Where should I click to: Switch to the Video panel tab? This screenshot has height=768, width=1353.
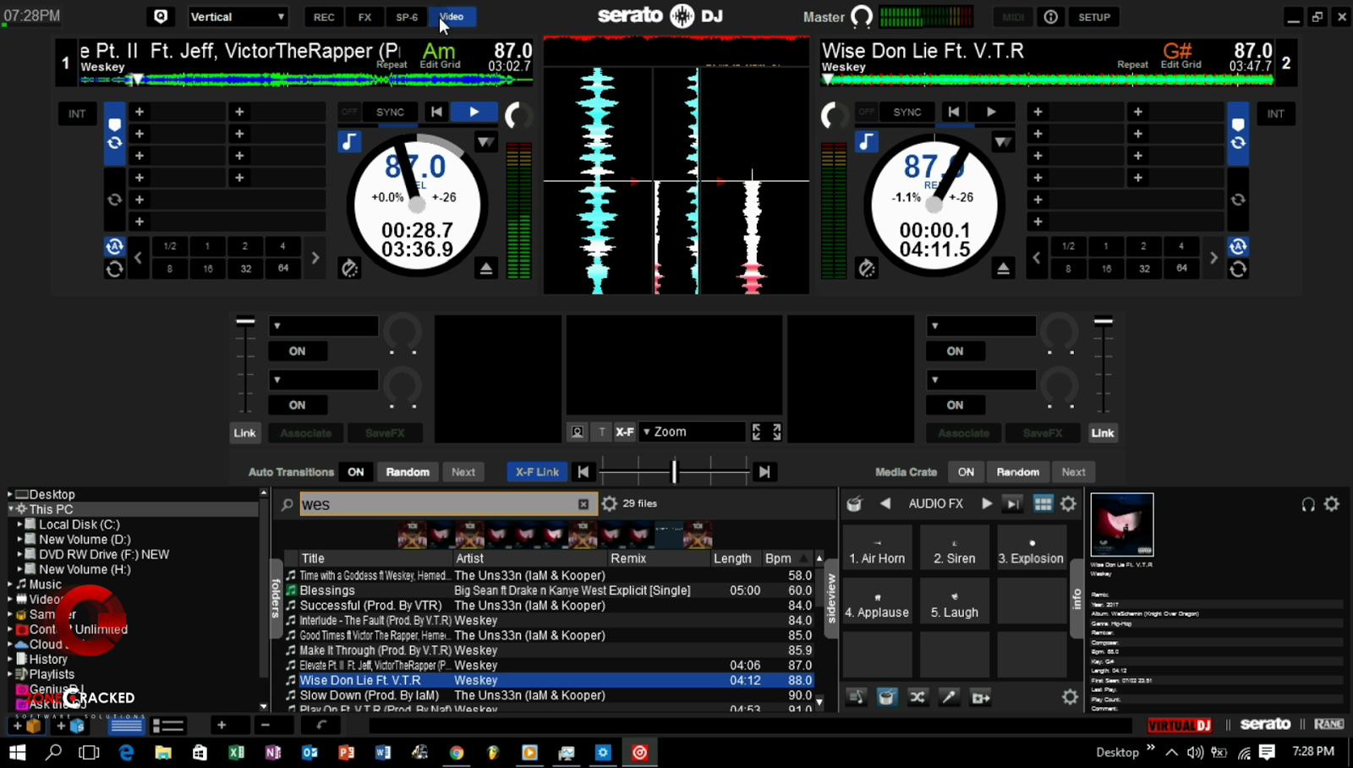[x=452, y=17]
